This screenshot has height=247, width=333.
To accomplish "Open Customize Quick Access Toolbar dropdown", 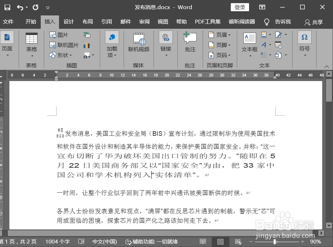I will (47, 8).
